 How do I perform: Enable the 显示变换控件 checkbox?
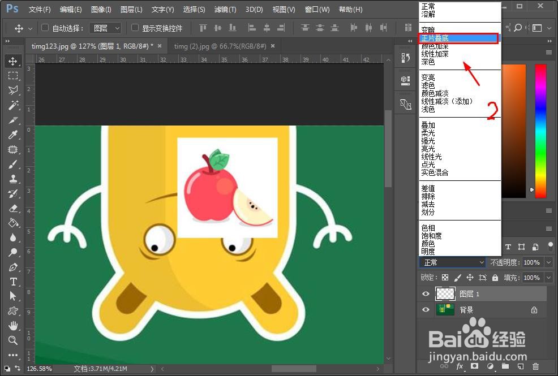pos(135,27)
